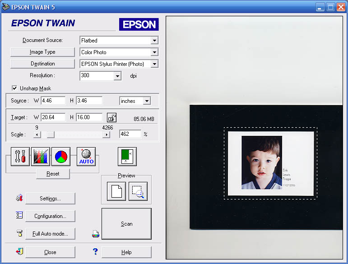Click the Auto Locate green marquee icon
Screen dimensions: 348x264
[x=127, y=157]
